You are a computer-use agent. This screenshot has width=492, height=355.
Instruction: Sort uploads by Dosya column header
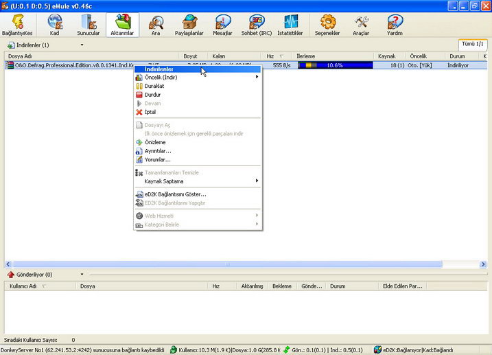click(142, 286)
